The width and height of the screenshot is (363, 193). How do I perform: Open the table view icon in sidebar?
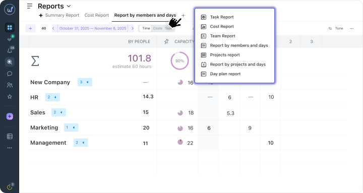(10, 136)
